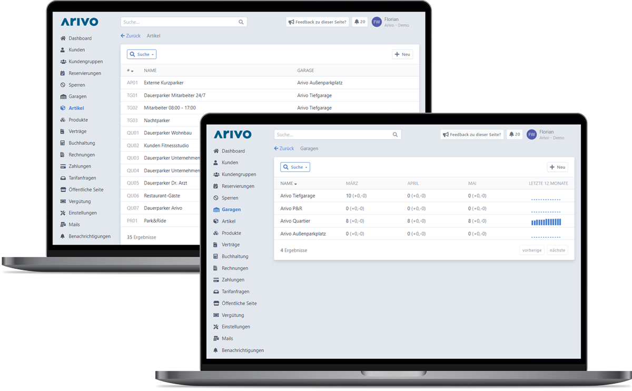Focus search field in back window
This screenshot has width=632, height=391.
184,22
